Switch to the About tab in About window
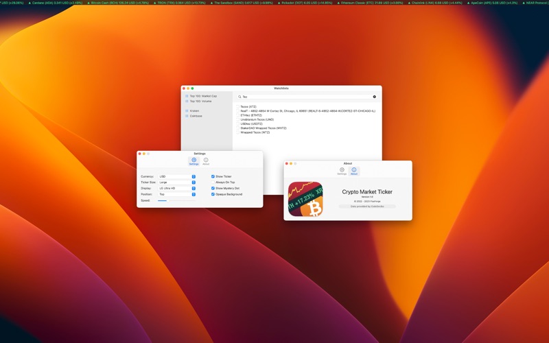Image resolution: width=549 pixels, height=343 pixels. point(354,170)
